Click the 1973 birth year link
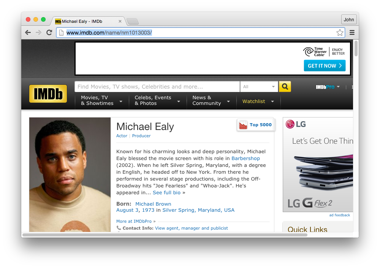The image size is (380, 268). (148, 210)
